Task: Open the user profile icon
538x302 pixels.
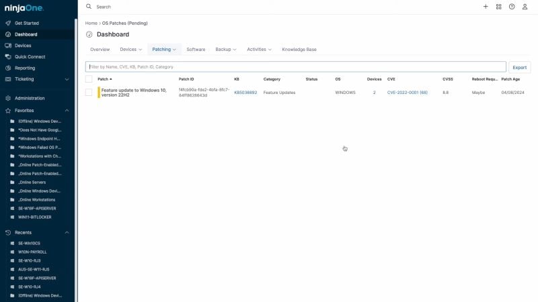Action: 525,7
